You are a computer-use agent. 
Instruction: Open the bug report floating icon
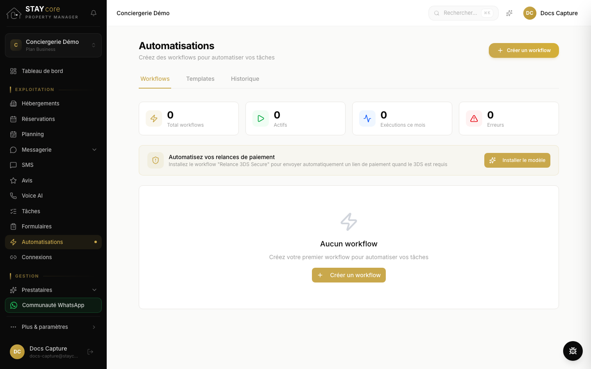coord(573,351)
